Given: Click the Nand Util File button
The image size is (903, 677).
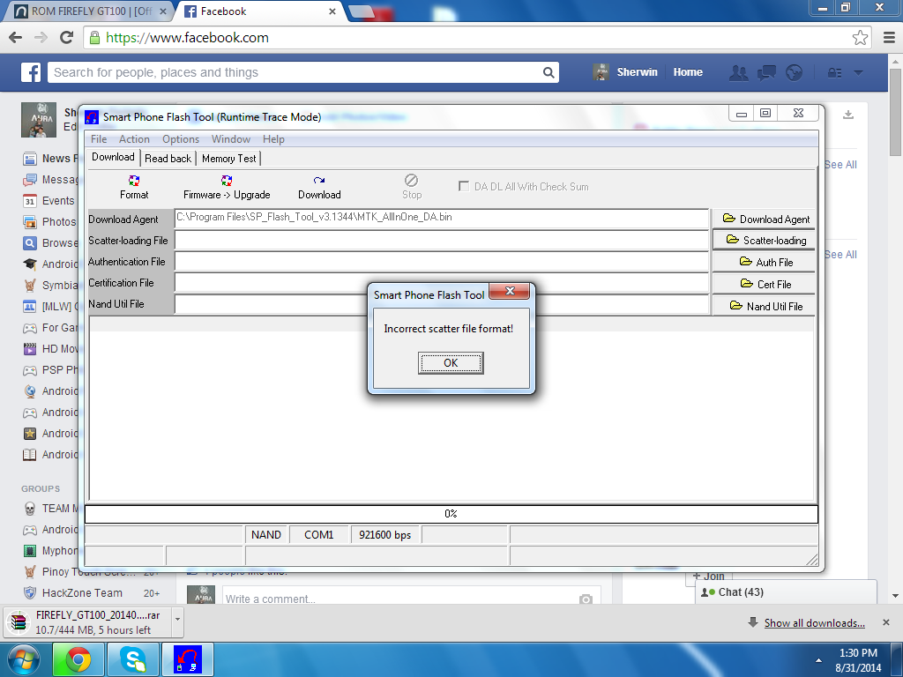Looking at the screenshot, I should point(765,306).
